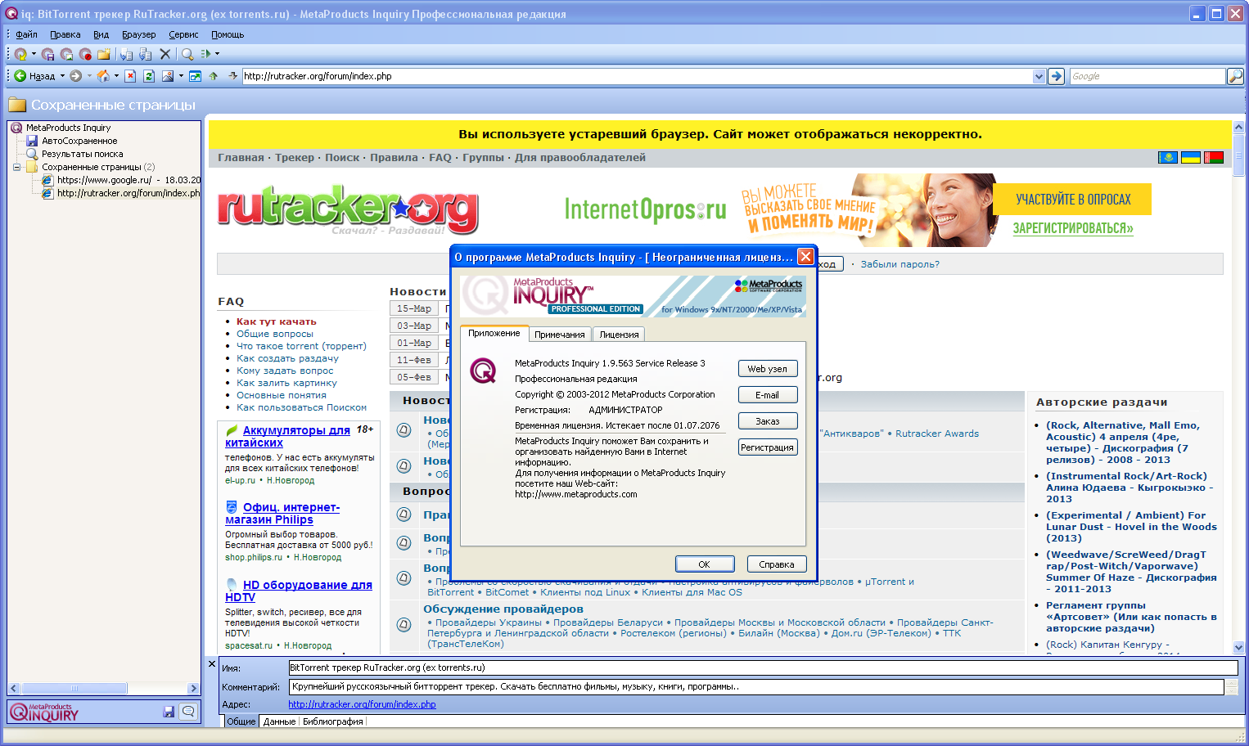Open the rutracker address link in details pane
The height and width of the screenshot is (746, 1249).
tap(362, 704)
